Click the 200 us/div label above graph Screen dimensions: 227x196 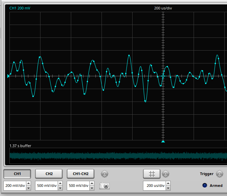[x=163, y=8]
